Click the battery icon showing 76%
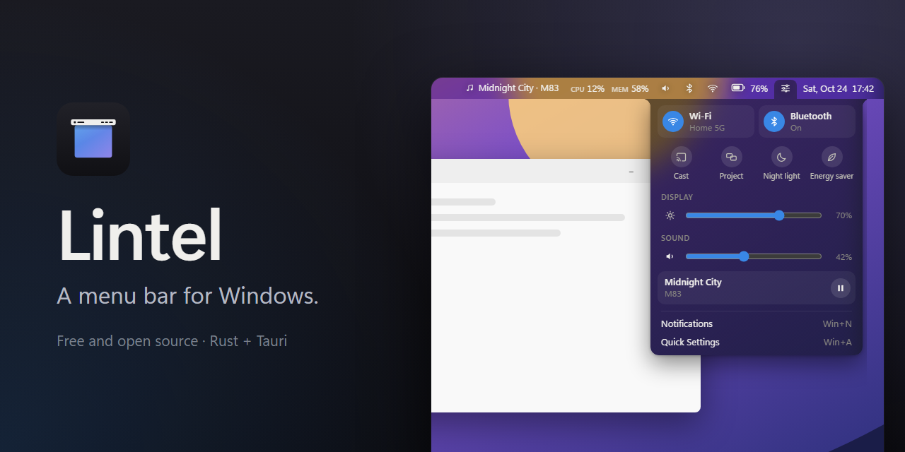 738,88
